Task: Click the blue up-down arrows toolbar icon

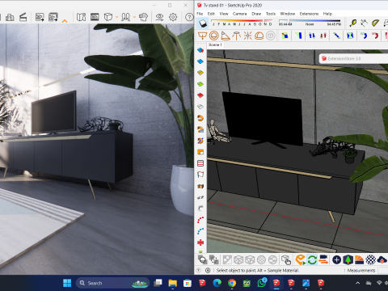Action: 312,36
